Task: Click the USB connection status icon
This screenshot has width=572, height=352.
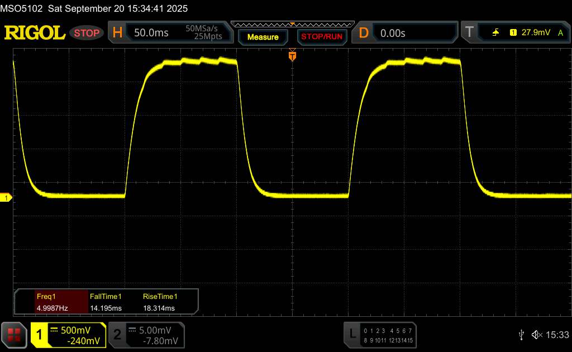Action: (521, 334)
